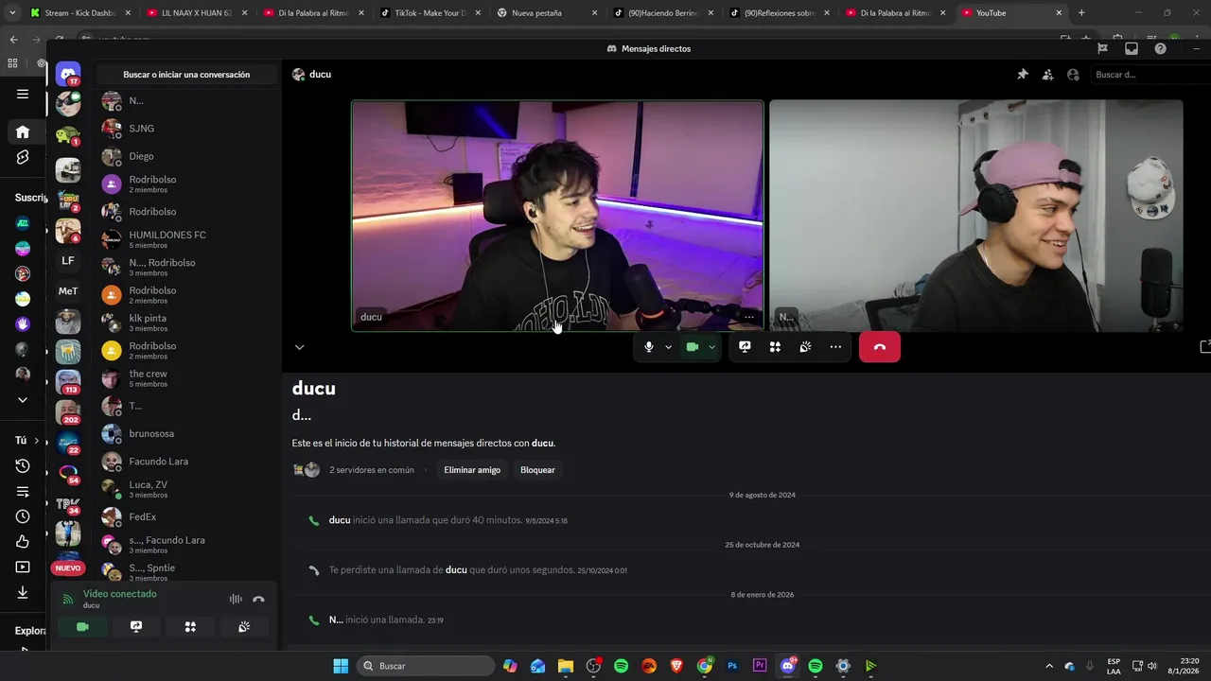Click Video conectado status text
The image size is (1211, 681).
click(x=120, y=594)
